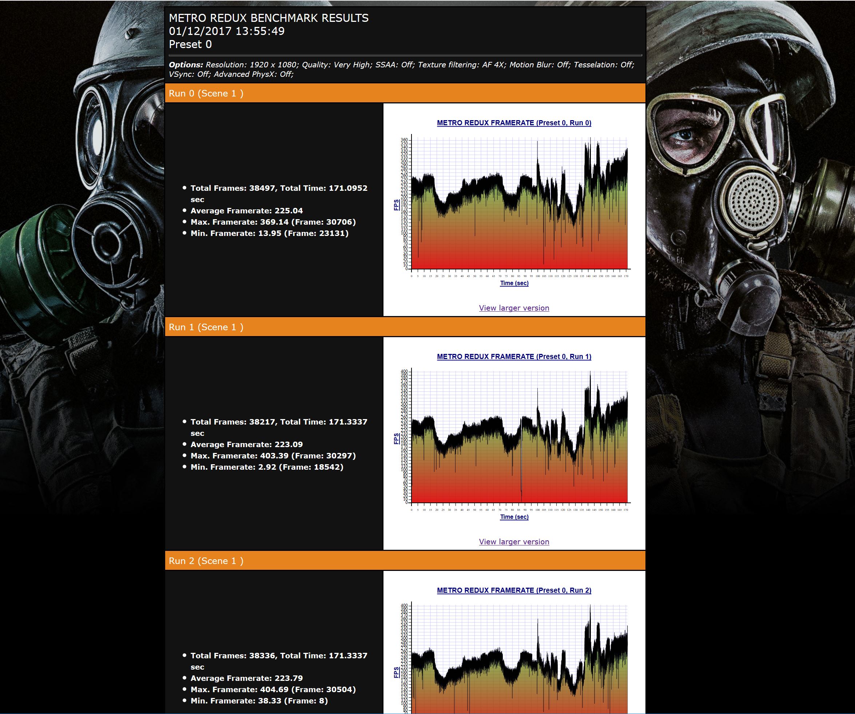Click Run 2 Min. Framerate 38.33 entry
Screen dimensions: 855x714
point(259,701)
